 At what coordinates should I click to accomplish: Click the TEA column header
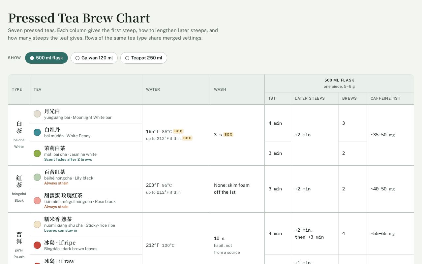click(86, 89)
